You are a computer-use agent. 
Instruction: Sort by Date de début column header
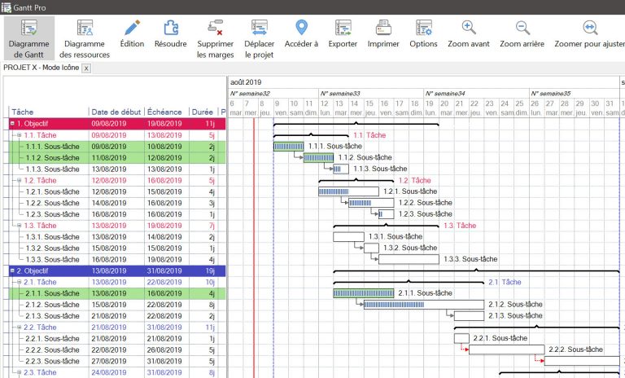pos(116,112)
